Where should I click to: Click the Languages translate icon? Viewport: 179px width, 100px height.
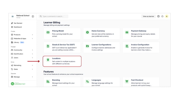click(x=88, y=81)
